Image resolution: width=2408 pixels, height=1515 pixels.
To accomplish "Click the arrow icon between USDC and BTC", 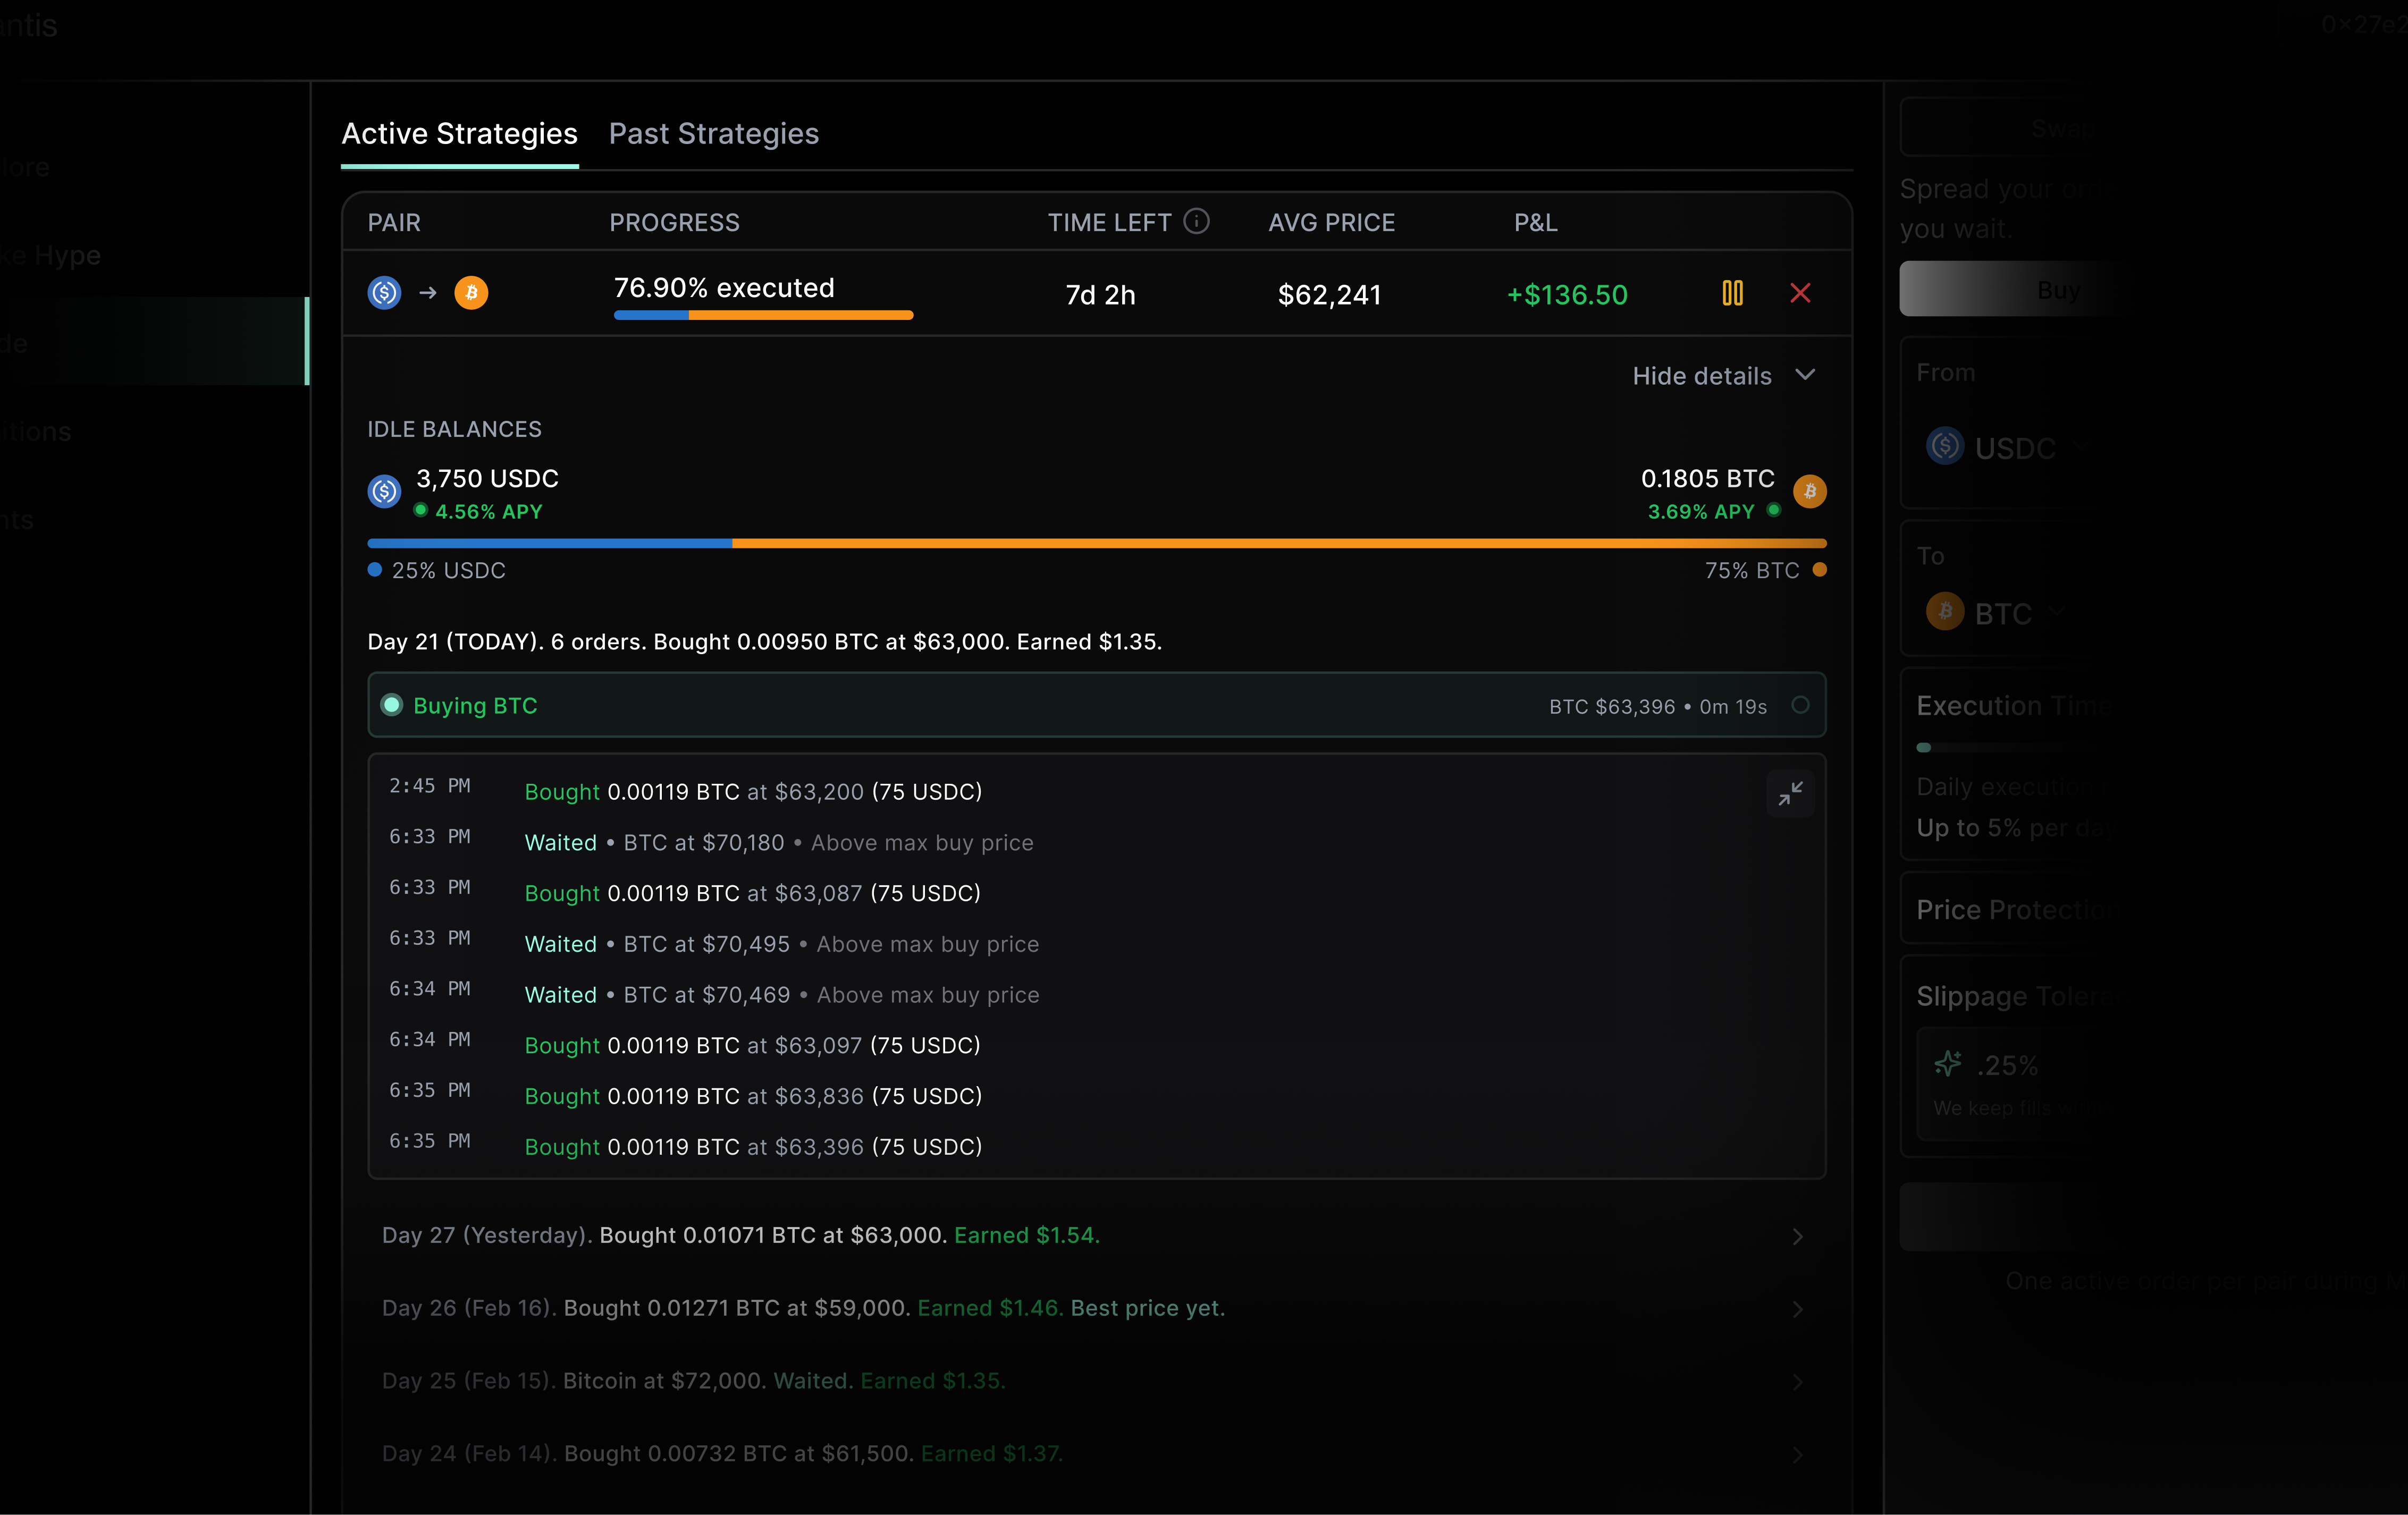I will click(428, 293).
